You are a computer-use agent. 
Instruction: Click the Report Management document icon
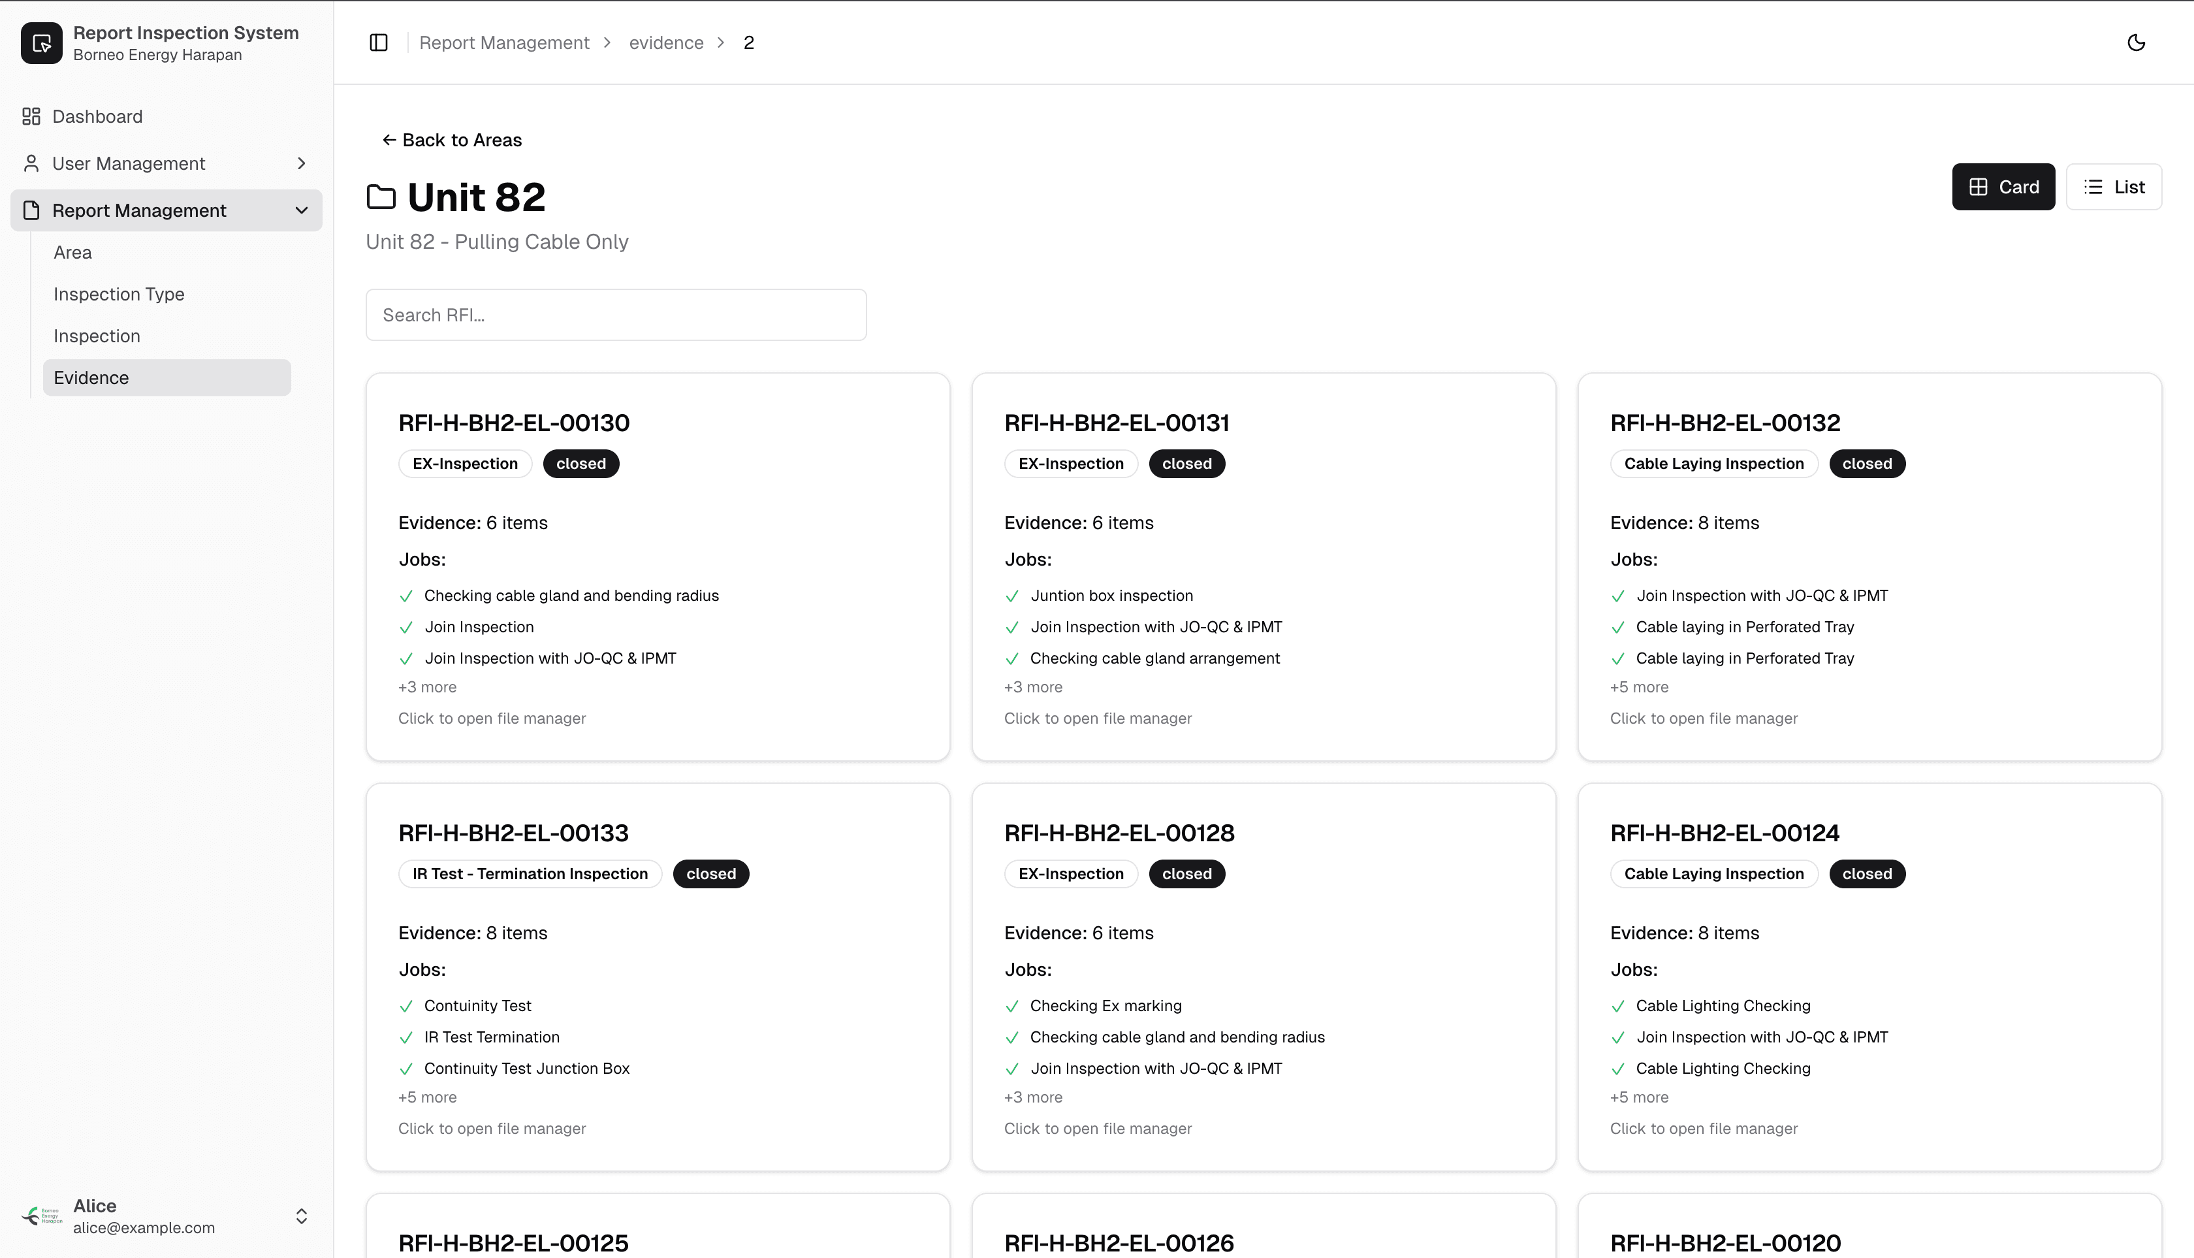[x=31, y=210]
